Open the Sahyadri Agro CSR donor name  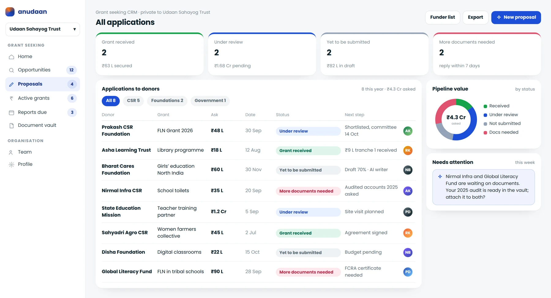coord(125,233)
